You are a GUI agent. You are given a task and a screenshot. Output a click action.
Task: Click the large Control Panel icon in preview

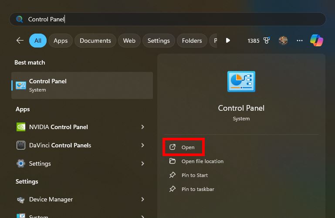(241, 82)
